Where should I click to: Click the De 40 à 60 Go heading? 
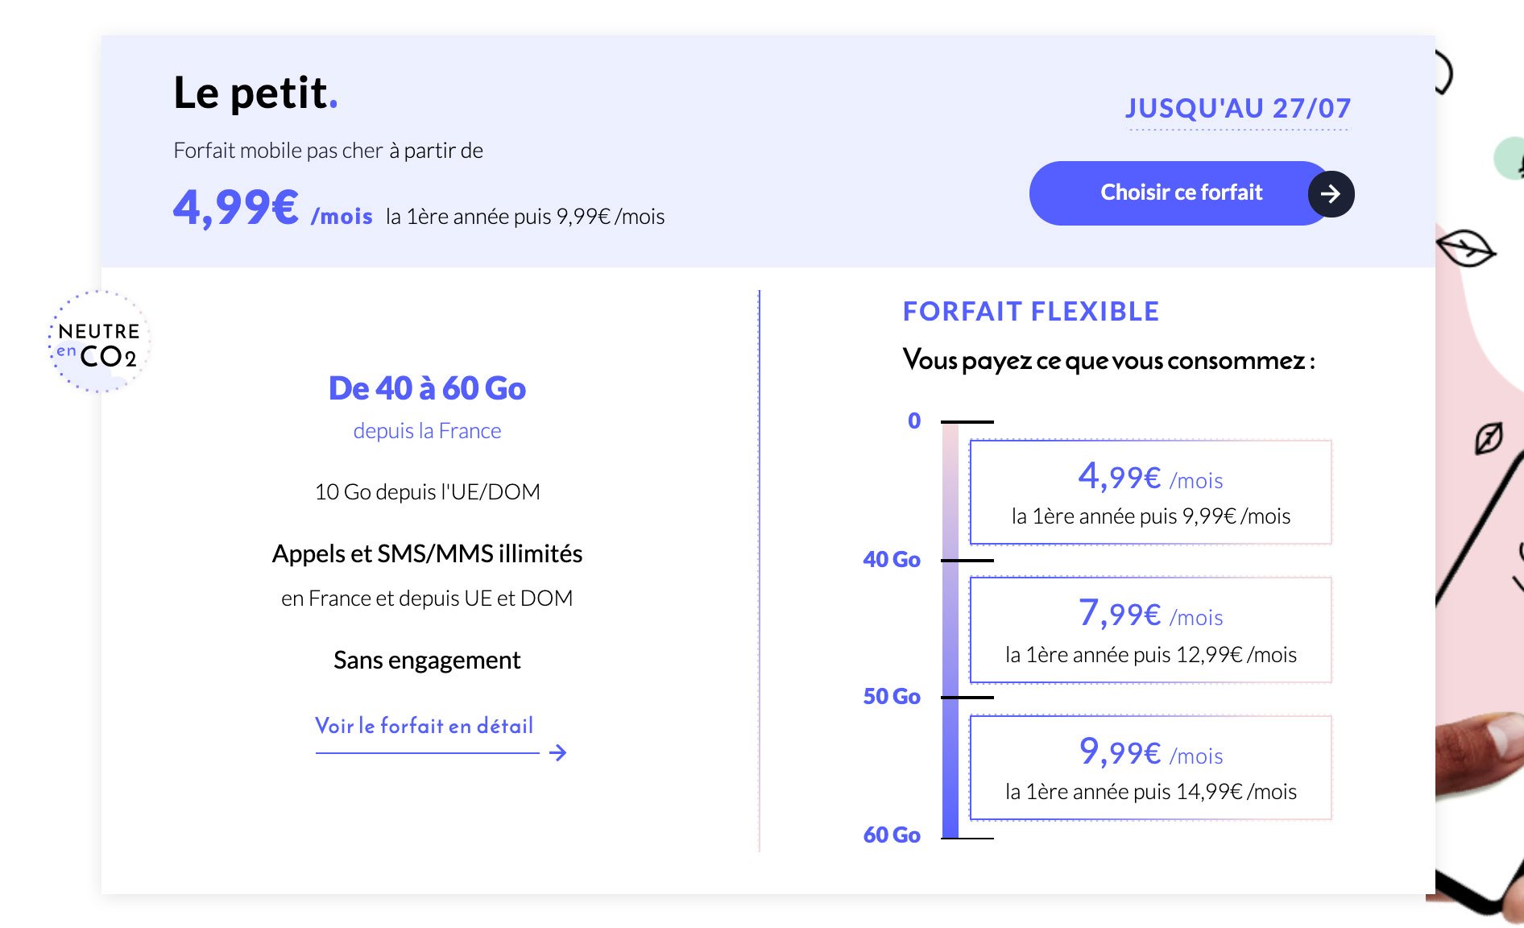coord(427,388)
